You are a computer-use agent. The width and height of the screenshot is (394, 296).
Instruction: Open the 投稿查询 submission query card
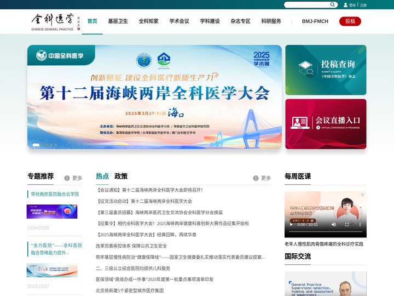326,70
